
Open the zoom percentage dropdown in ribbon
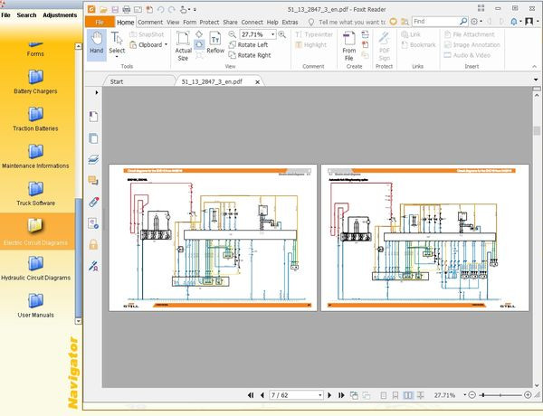tap(272, 34)
